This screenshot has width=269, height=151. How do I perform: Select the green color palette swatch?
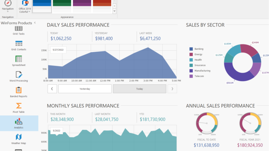tap(62, 6)
